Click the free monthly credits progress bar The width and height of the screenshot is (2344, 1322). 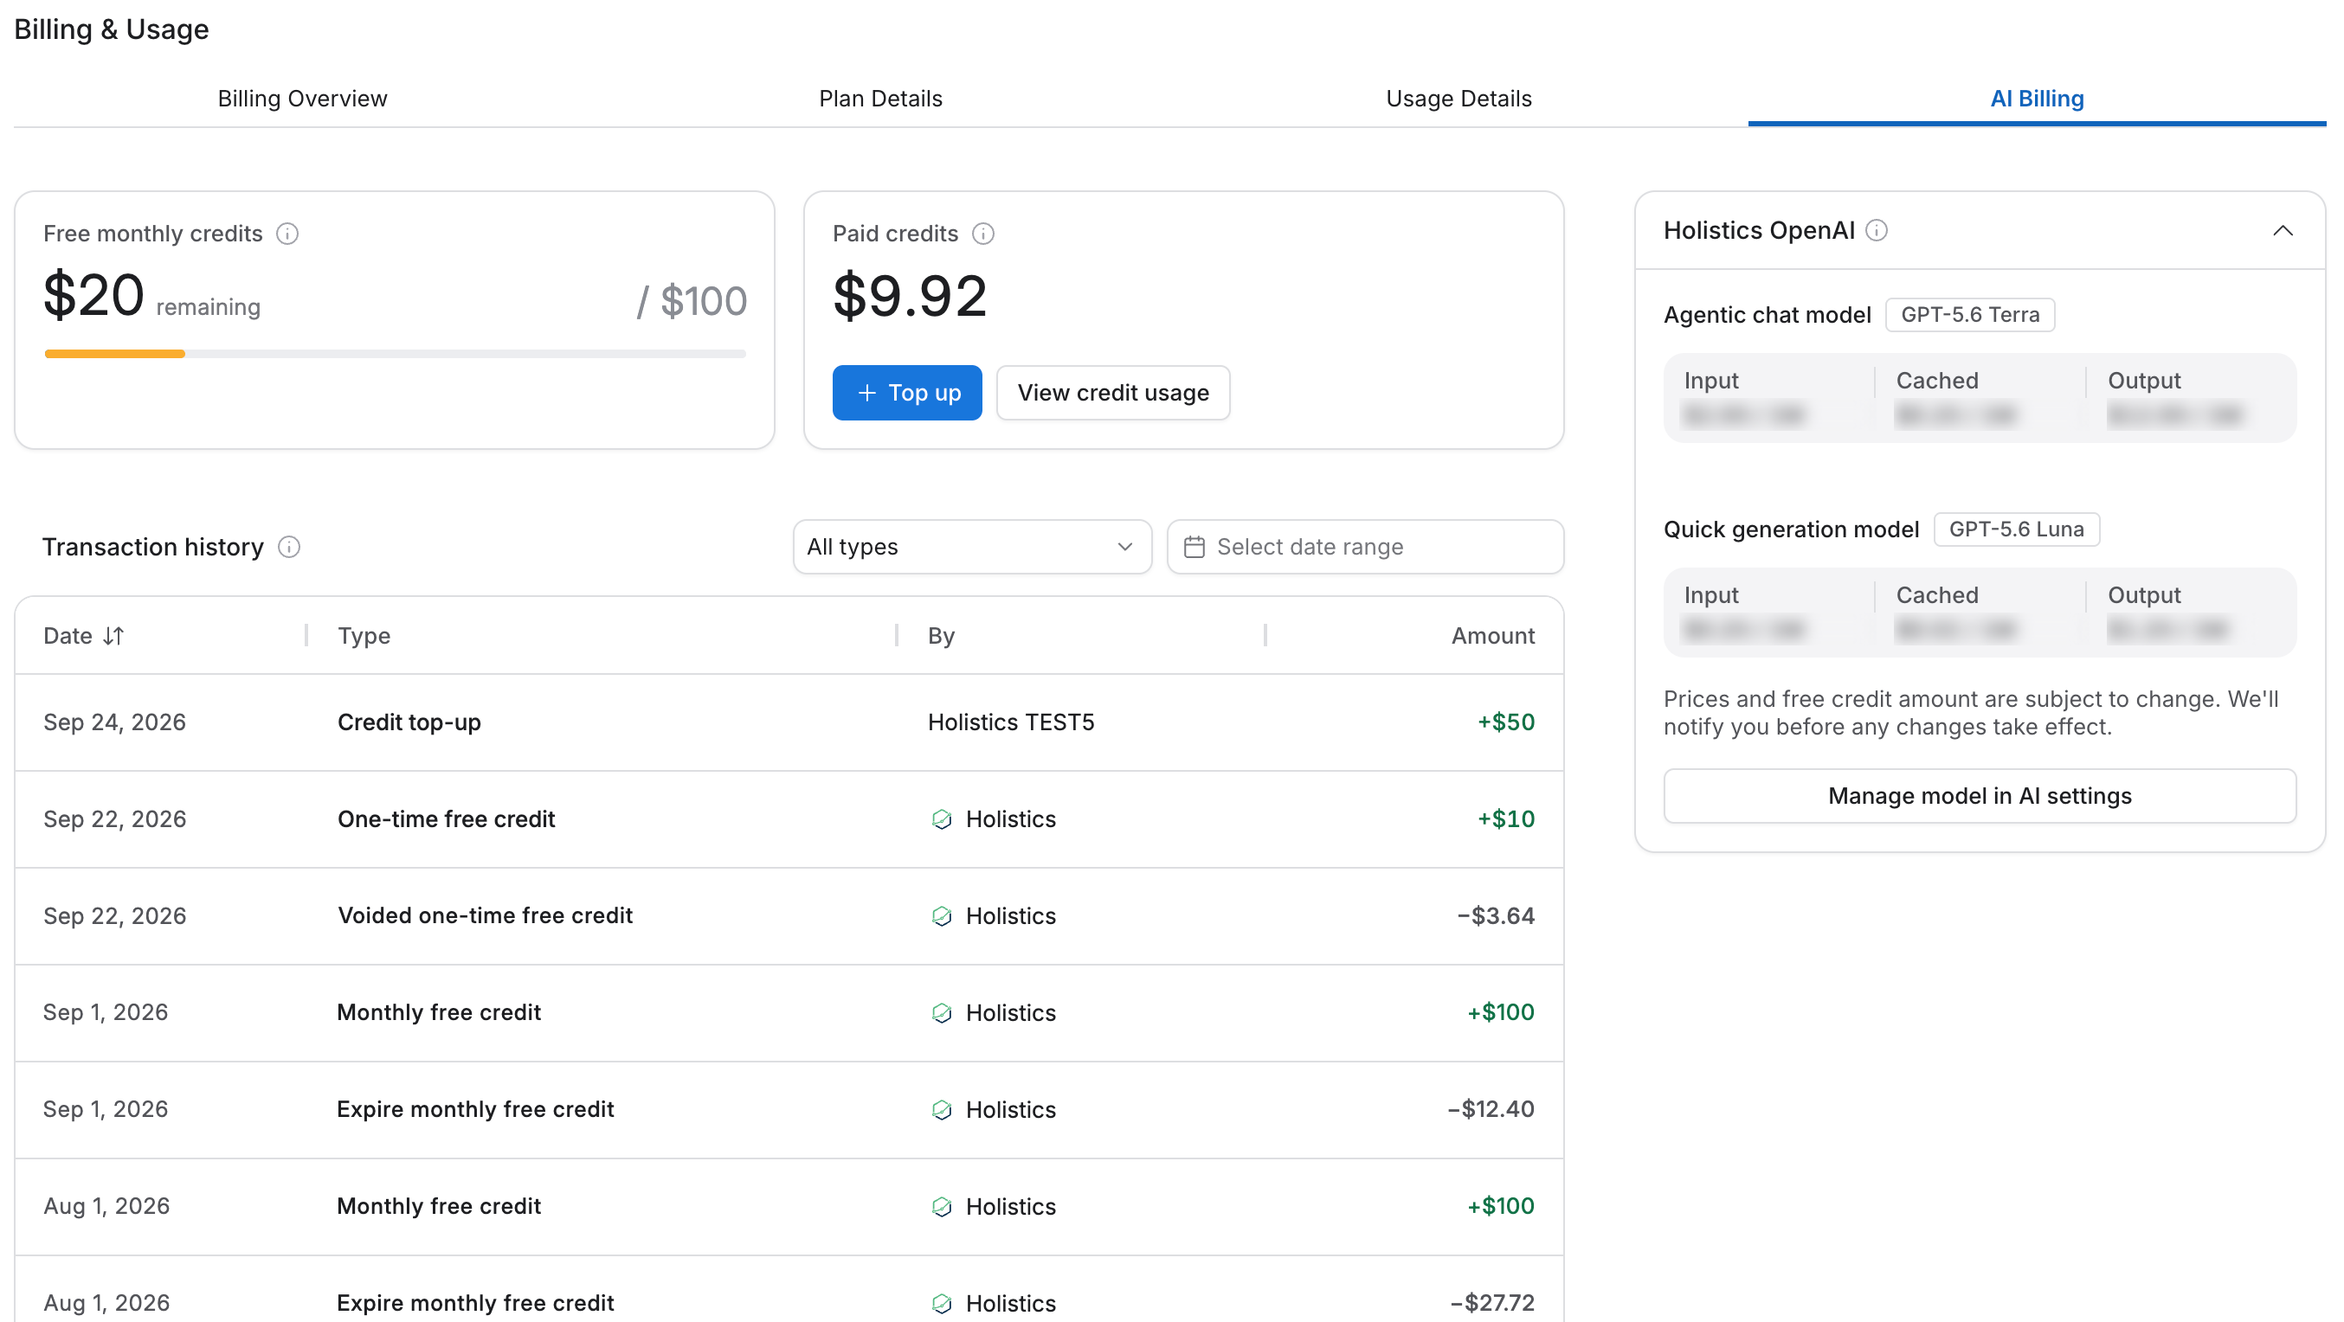(x=395, y=354)
